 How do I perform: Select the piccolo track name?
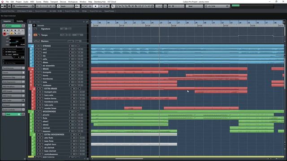click(46, 115)
